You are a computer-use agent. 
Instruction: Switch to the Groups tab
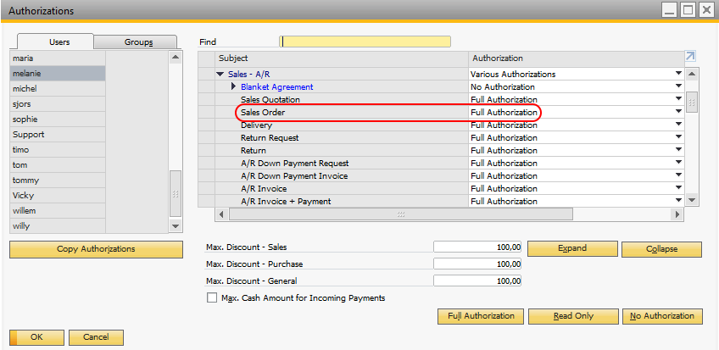(136, 42)
